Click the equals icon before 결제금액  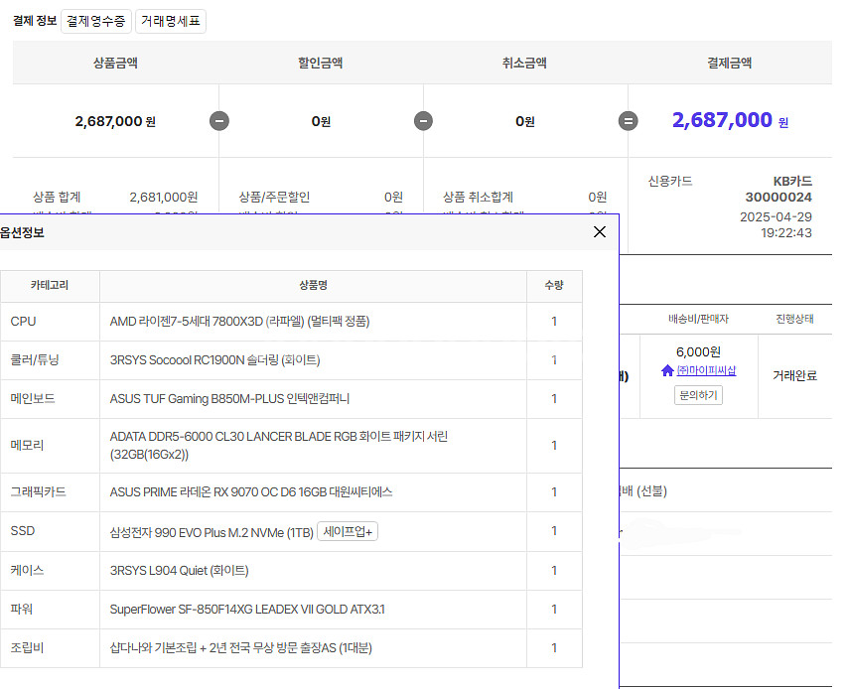click(x=628, y=120)
